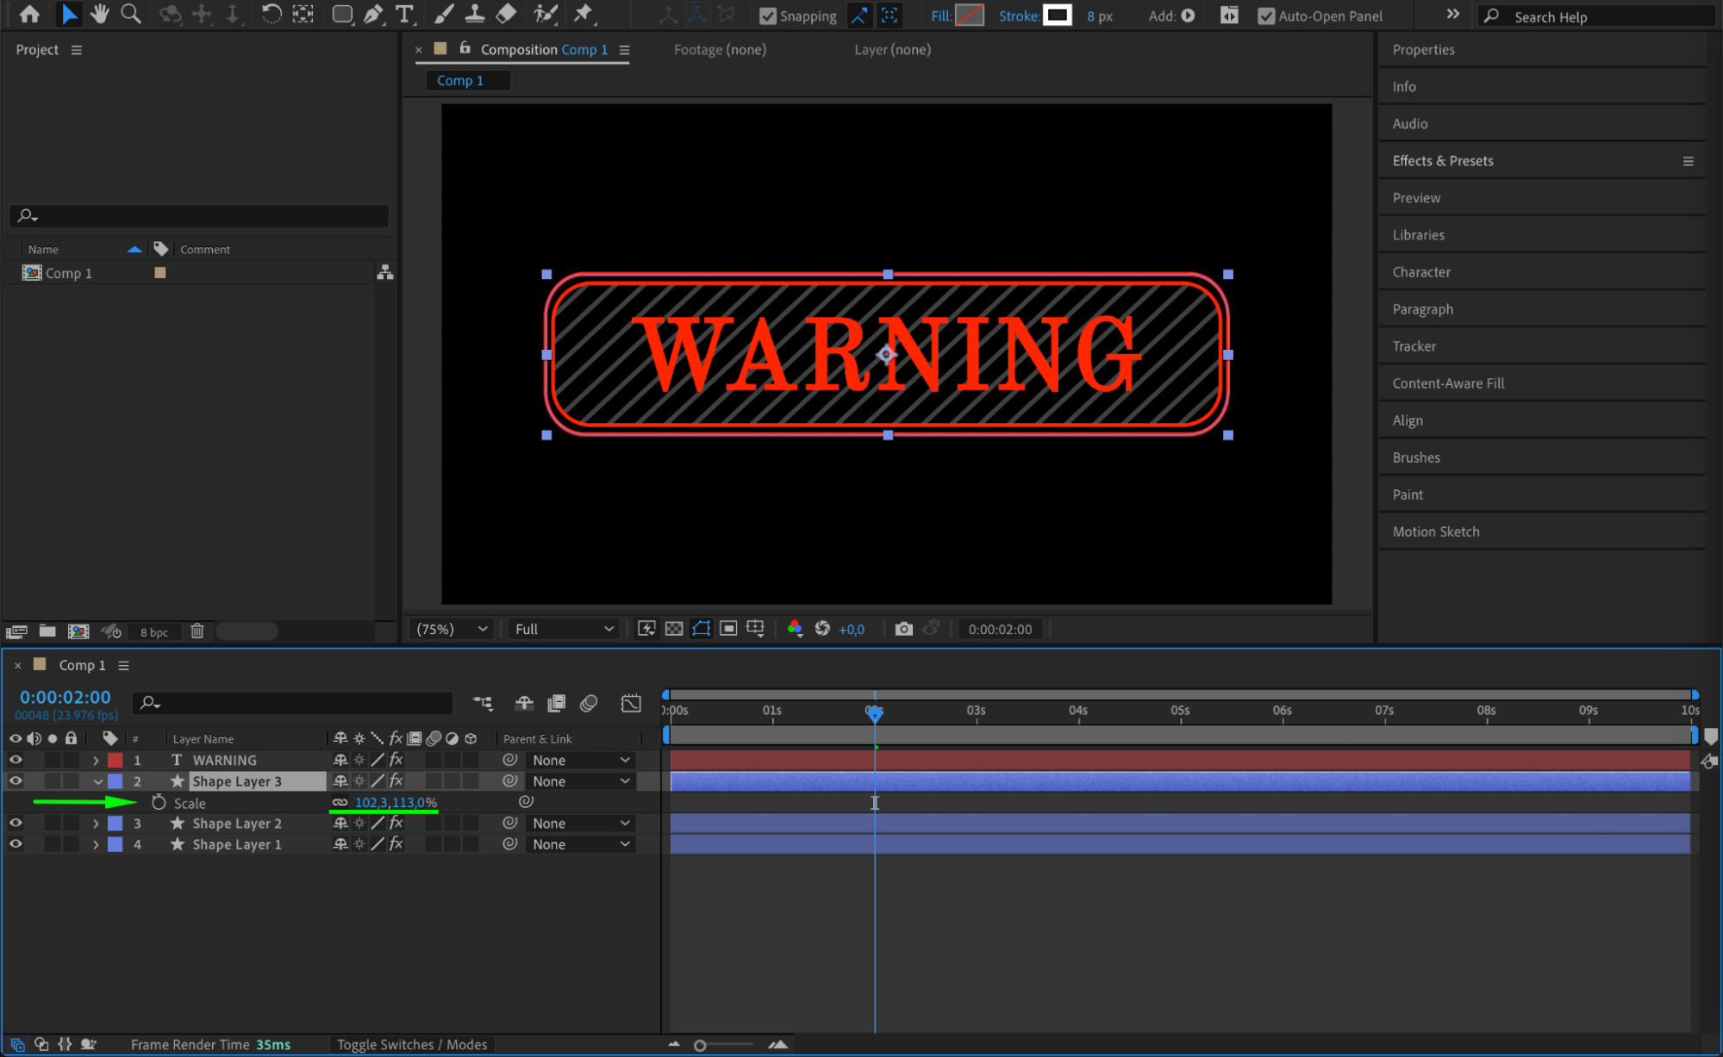The image size is (1723, 1057).
Task: Delete selected project item with trash icon
Action: tap(197, 631)
